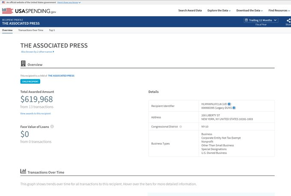Expand the Find Resources menu

tap(279, 10)
